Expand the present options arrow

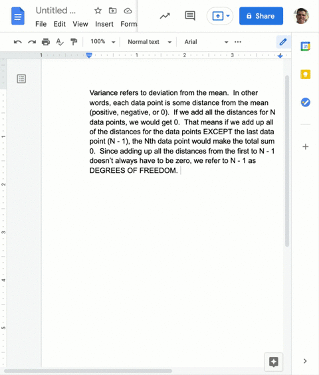click(228, 16)
